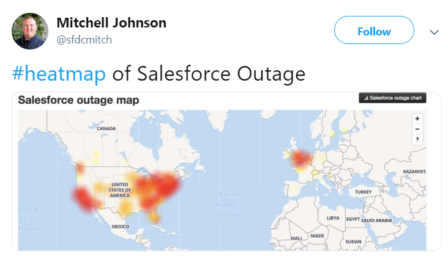Screen dimensions: 448x256
Task: Click the US East Coast red hotspot
Action: (167, 186)
